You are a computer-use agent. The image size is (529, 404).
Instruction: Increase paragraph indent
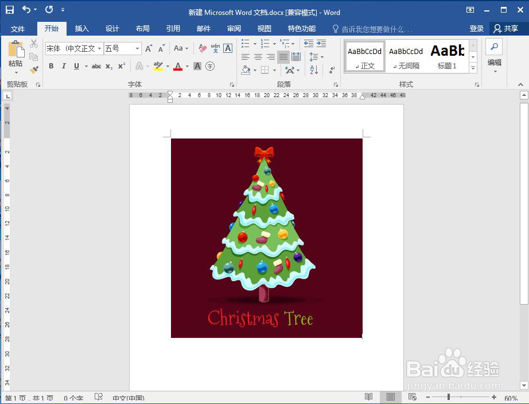(x=321, y=43)
